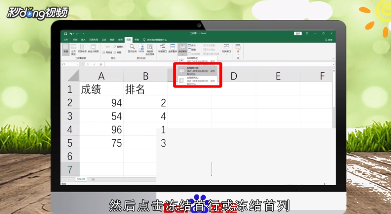Click the add new sheet plus button
Image resolution: width=391 pixels, height=214 pixels.
[x=93, y=179]
